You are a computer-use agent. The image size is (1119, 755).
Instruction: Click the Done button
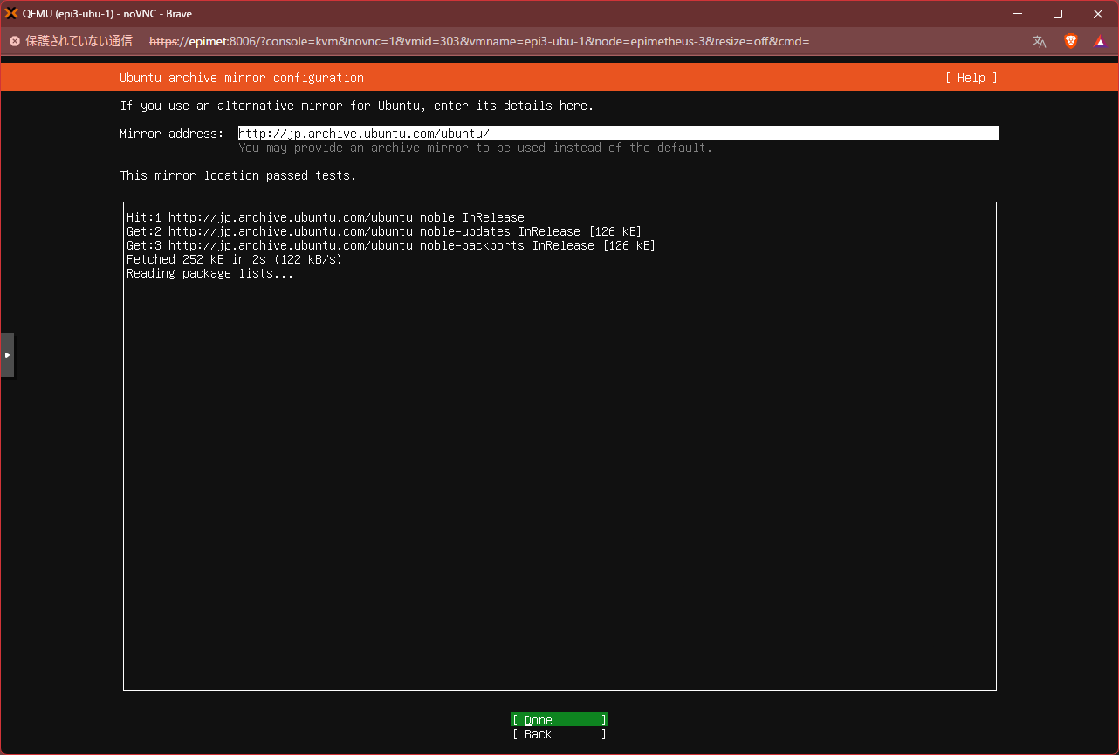click(559, 720)
